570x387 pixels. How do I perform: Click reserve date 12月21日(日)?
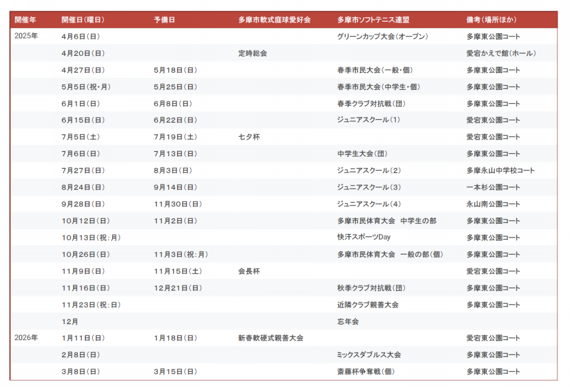[178, 288]
